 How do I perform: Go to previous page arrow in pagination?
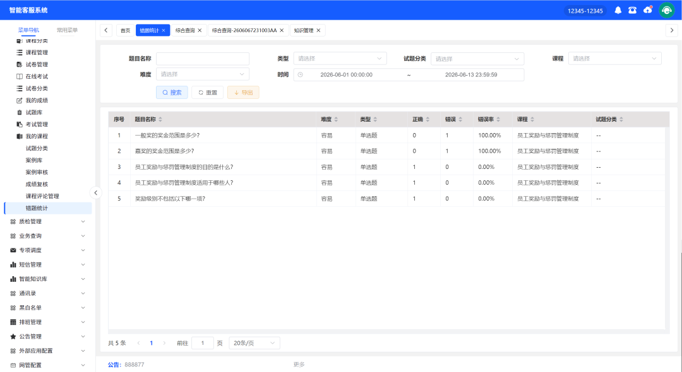click(138, 343)
